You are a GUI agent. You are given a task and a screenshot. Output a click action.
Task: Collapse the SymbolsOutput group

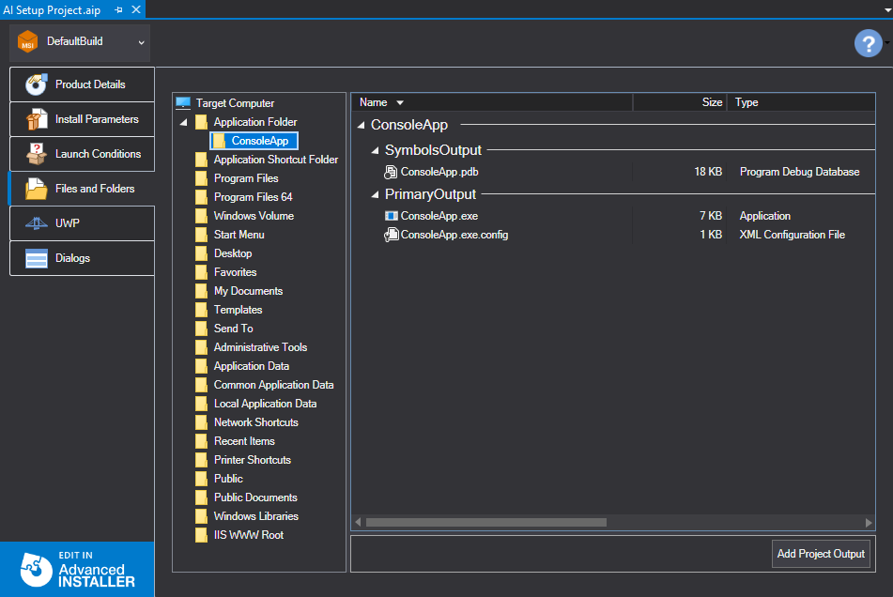point(376,150)
